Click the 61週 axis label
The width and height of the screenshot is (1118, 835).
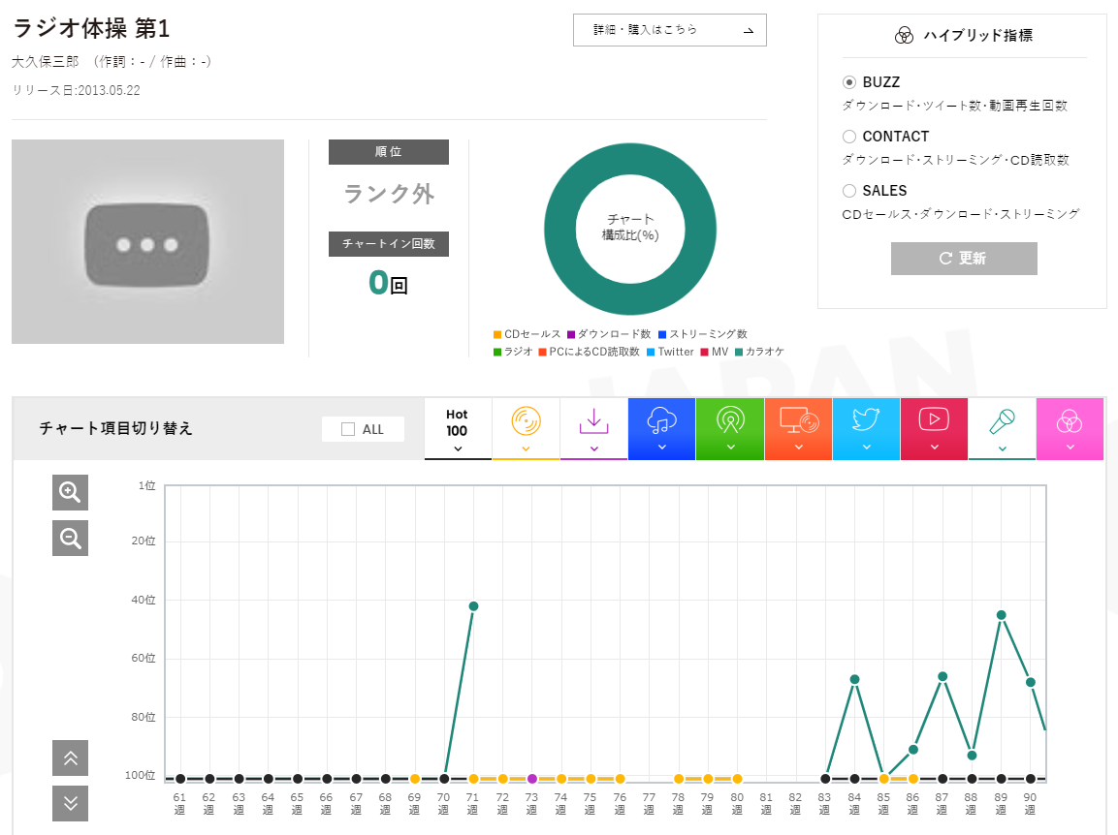pos(179,804)
